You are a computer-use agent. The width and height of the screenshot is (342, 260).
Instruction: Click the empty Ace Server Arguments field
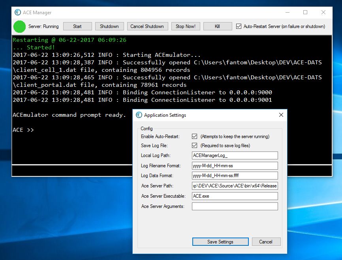coord(235,206)
